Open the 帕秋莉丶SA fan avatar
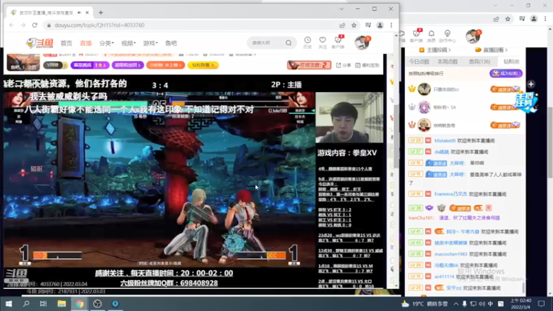 point(424,107)
